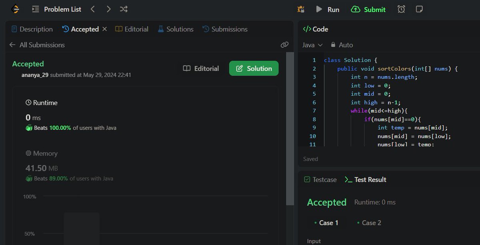The width and height of the screenshot is (480, 245).
Task: Select the Accepted tab
Action: point(80,29)
